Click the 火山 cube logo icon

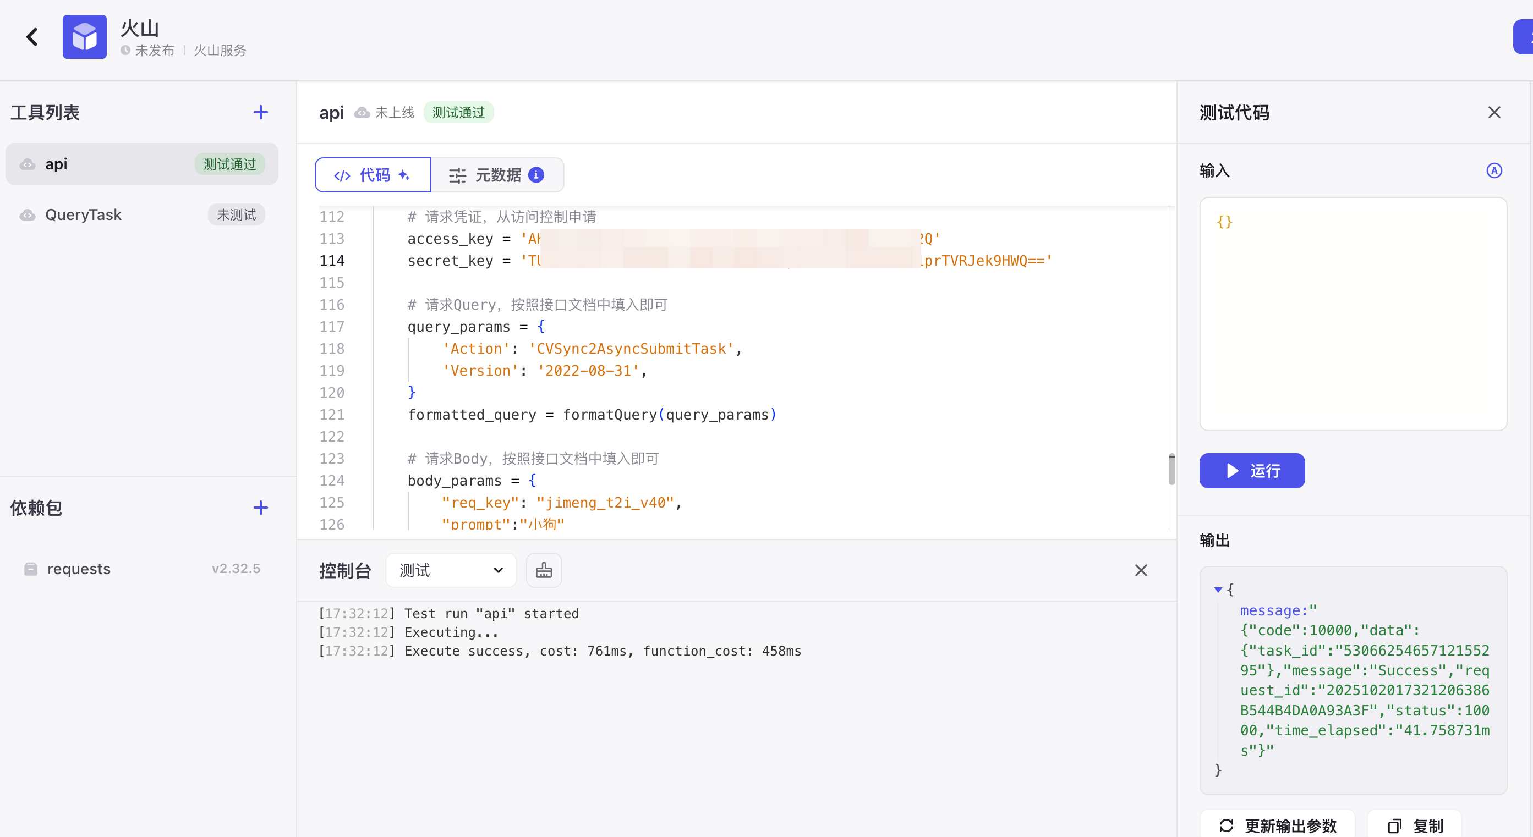coord(85,37)
